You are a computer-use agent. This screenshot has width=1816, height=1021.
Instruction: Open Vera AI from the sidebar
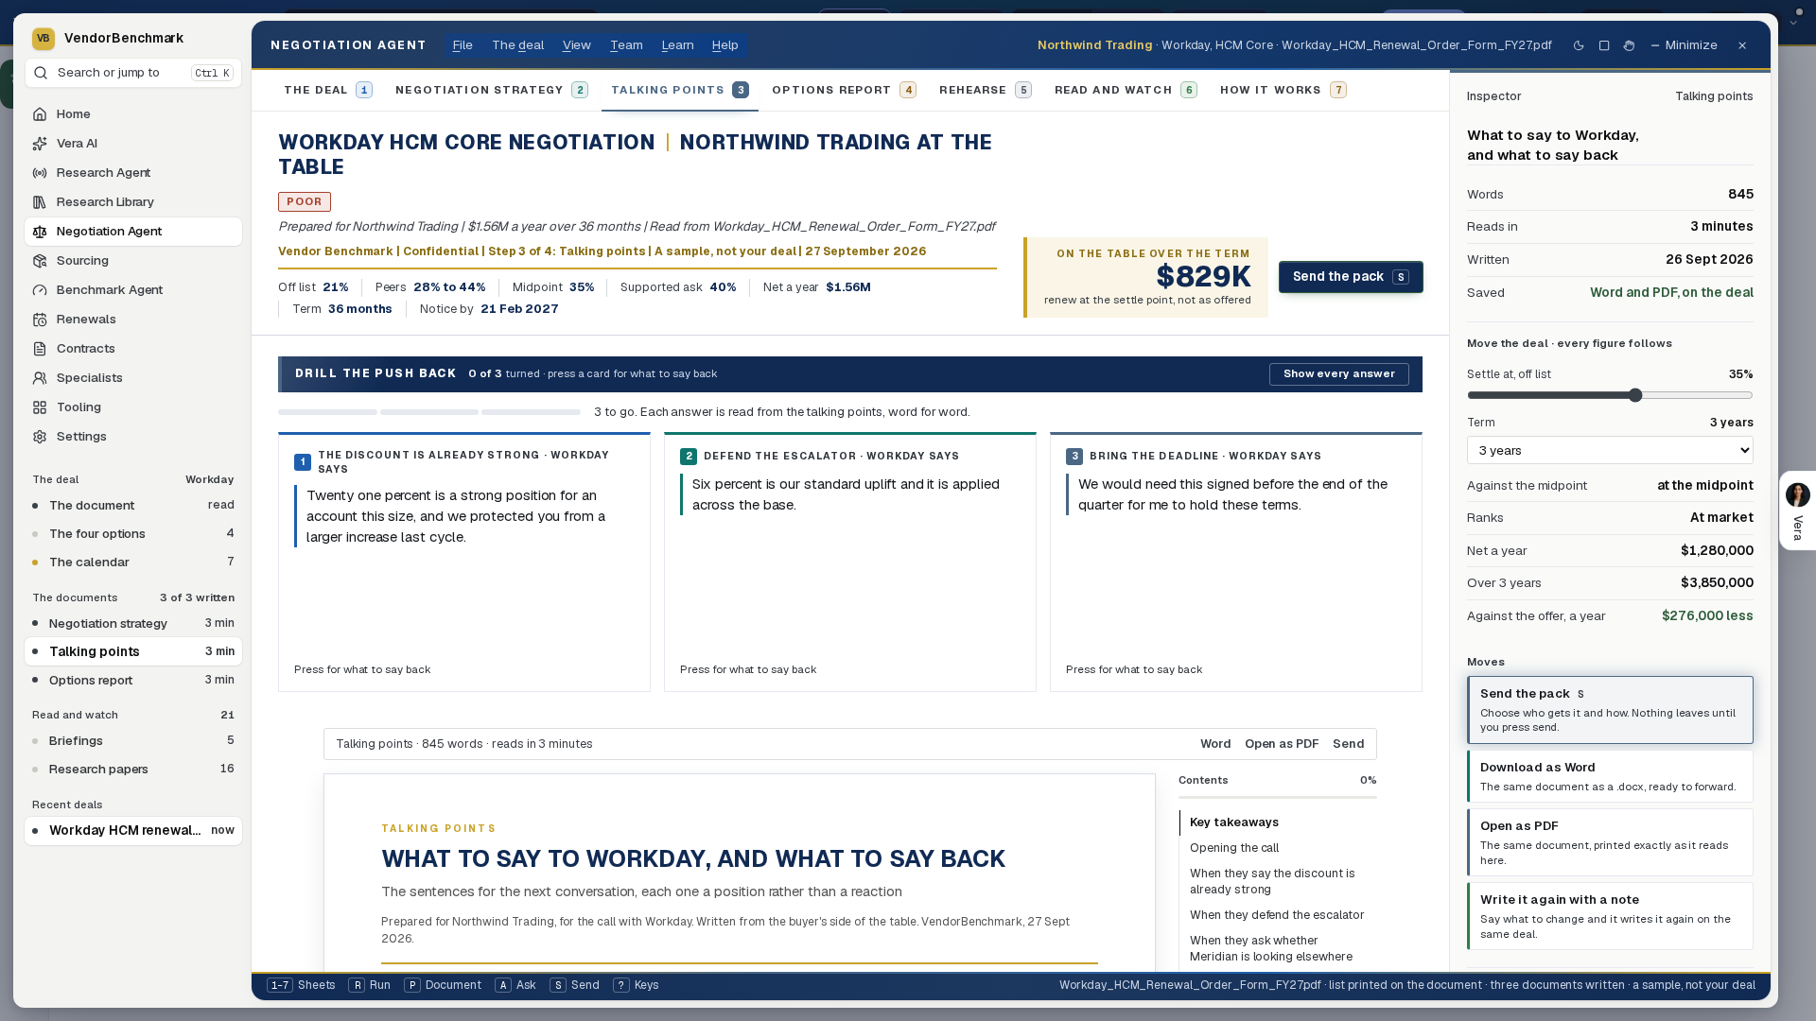[x=132, y=144]
